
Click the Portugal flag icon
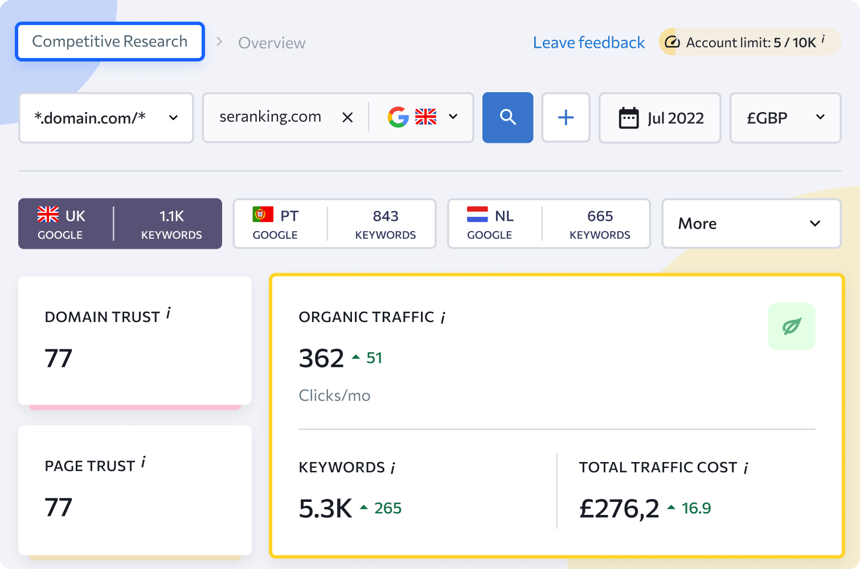click(263, 214)
